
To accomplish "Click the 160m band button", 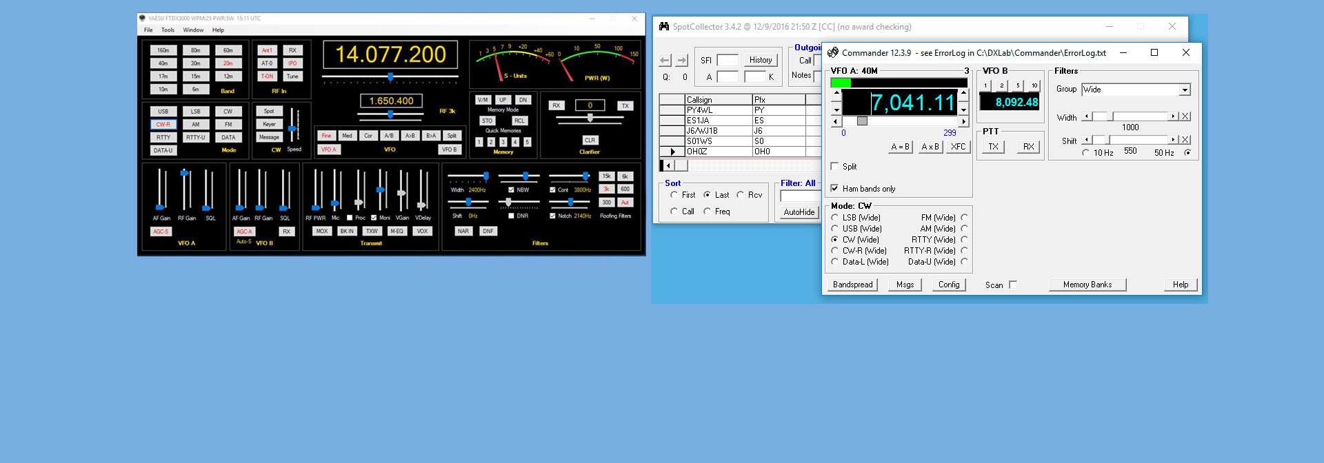I will pos(163,50).
